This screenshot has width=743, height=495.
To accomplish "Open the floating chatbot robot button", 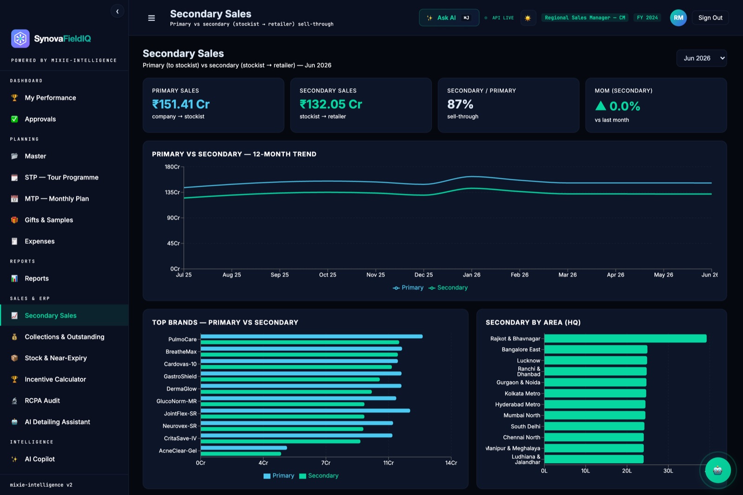I will point(718,470).
